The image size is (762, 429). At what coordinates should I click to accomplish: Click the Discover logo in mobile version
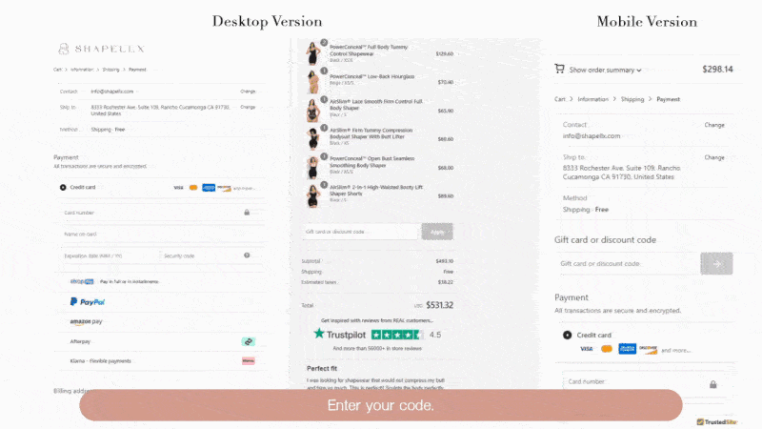coord(649,349)
